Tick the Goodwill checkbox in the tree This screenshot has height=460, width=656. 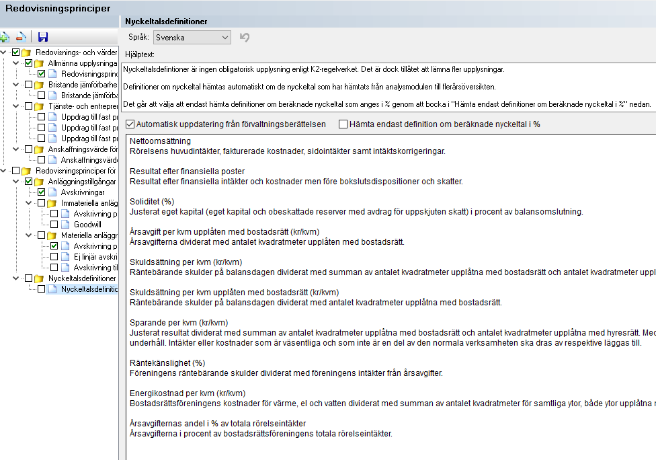point(54,225)
